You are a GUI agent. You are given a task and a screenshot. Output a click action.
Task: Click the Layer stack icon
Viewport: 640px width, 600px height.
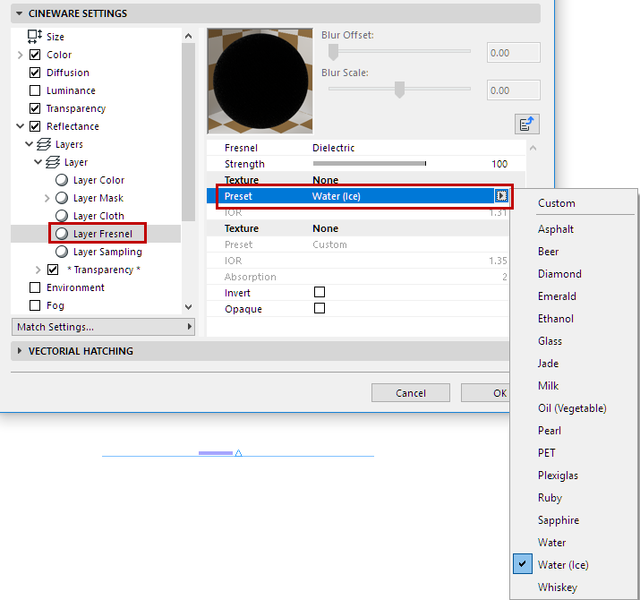[x=53, y=162]
